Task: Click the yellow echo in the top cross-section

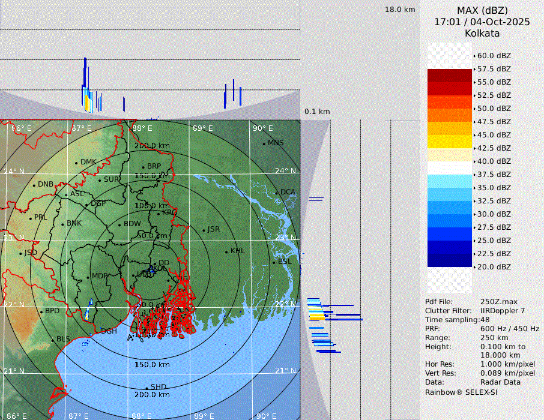Action: (88, 104)
